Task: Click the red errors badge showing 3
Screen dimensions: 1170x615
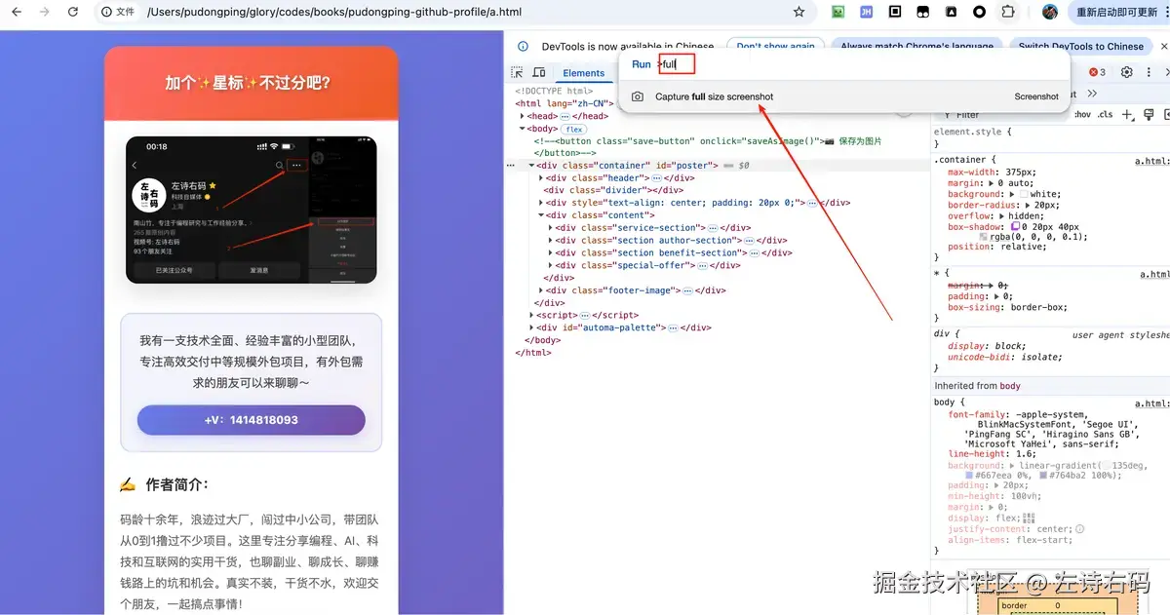Action: (1096, 72)
